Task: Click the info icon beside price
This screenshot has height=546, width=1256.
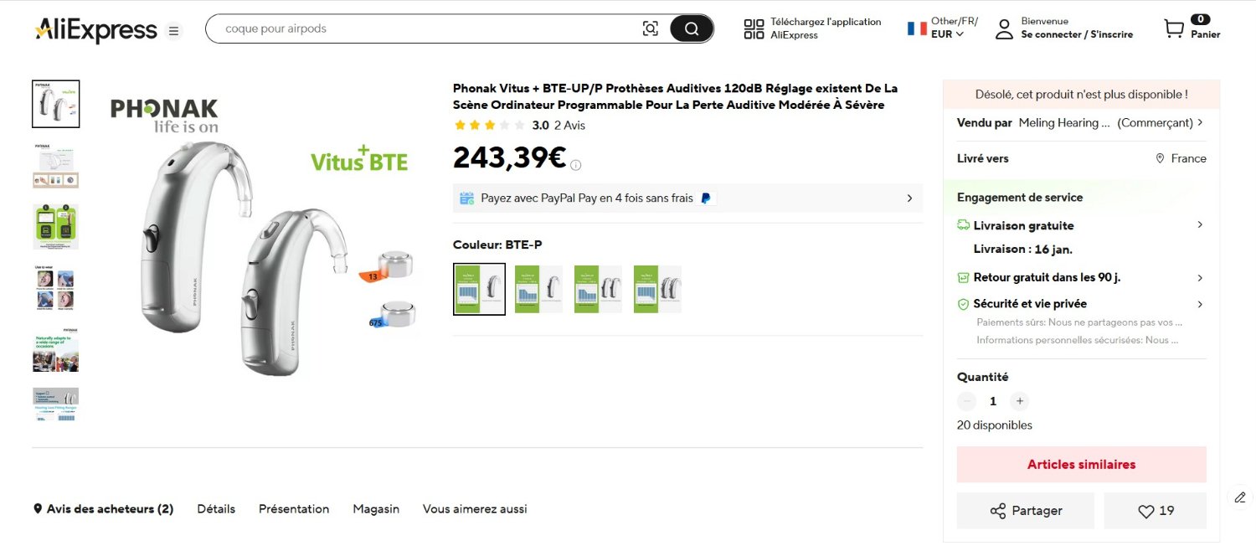Action: point(576,165)
